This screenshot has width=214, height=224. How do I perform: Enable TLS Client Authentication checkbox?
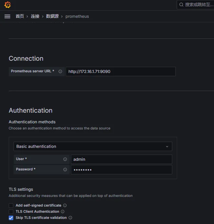11,211
